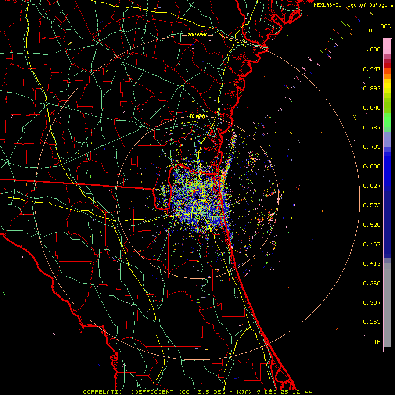
Task: Click the 0.947 color scale value
Action: (x=372, y=69)
